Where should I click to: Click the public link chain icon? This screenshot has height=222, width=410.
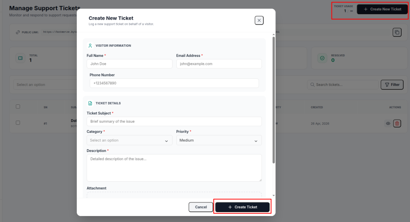pyautogui.click(x=18, y=32)
